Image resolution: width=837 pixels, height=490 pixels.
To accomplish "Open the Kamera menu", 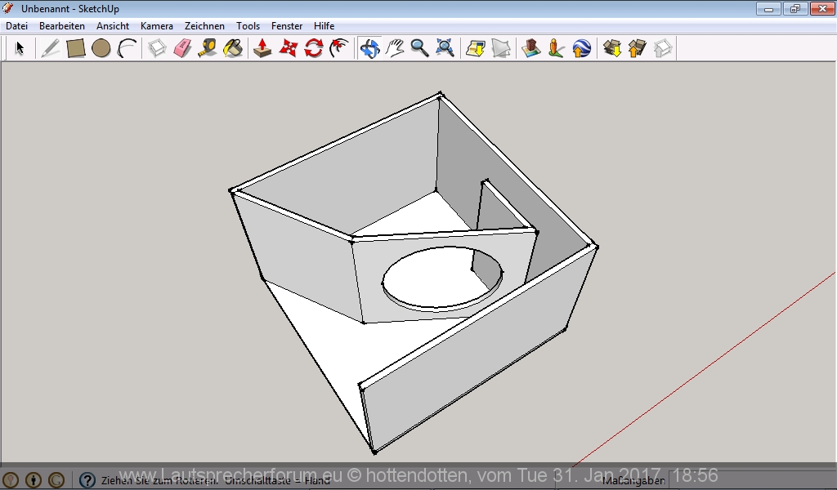I will pyautogui.click(x=156, y=26).
